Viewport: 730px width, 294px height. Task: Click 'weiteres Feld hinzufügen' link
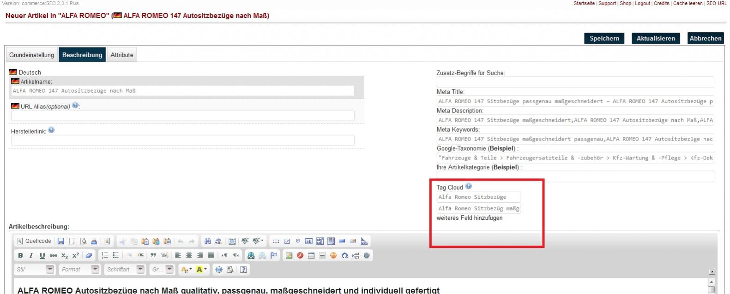470,218
